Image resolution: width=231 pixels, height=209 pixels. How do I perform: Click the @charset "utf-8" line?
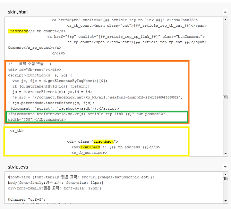point(27,200)
